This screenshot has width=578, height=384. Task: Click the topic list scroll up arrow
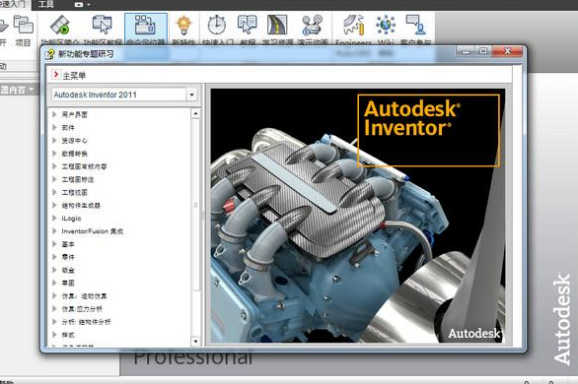click(195, 113)
